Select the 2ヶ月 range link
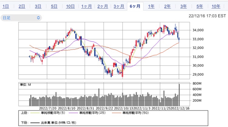Screen dimensions: 228x127 click(x=103, y=6)
